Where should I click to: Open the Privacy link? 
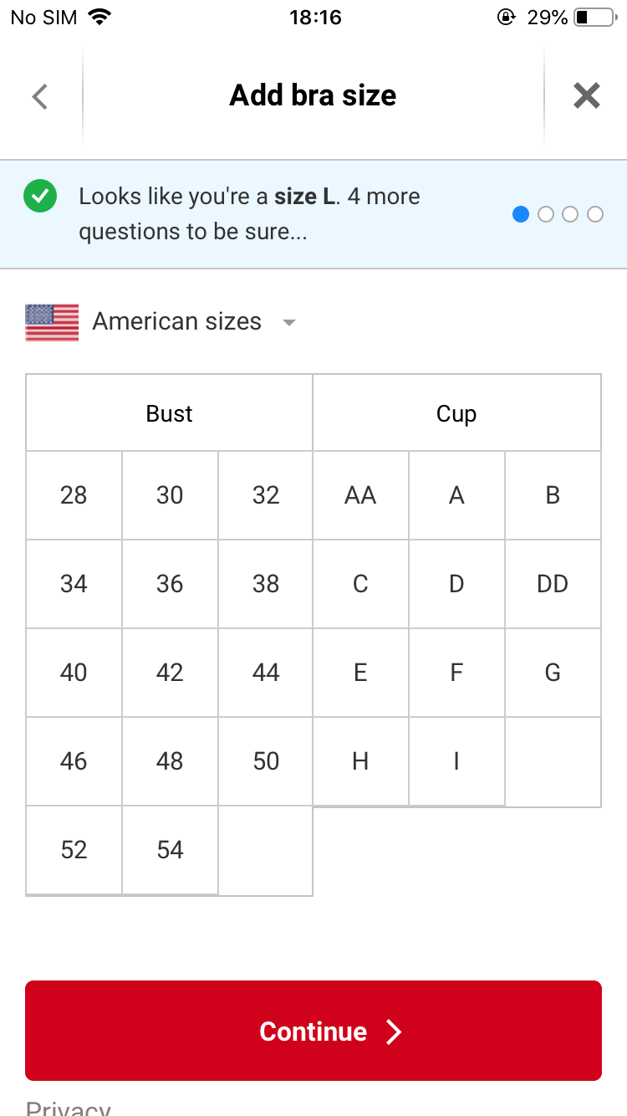[x=69, y=1108]
